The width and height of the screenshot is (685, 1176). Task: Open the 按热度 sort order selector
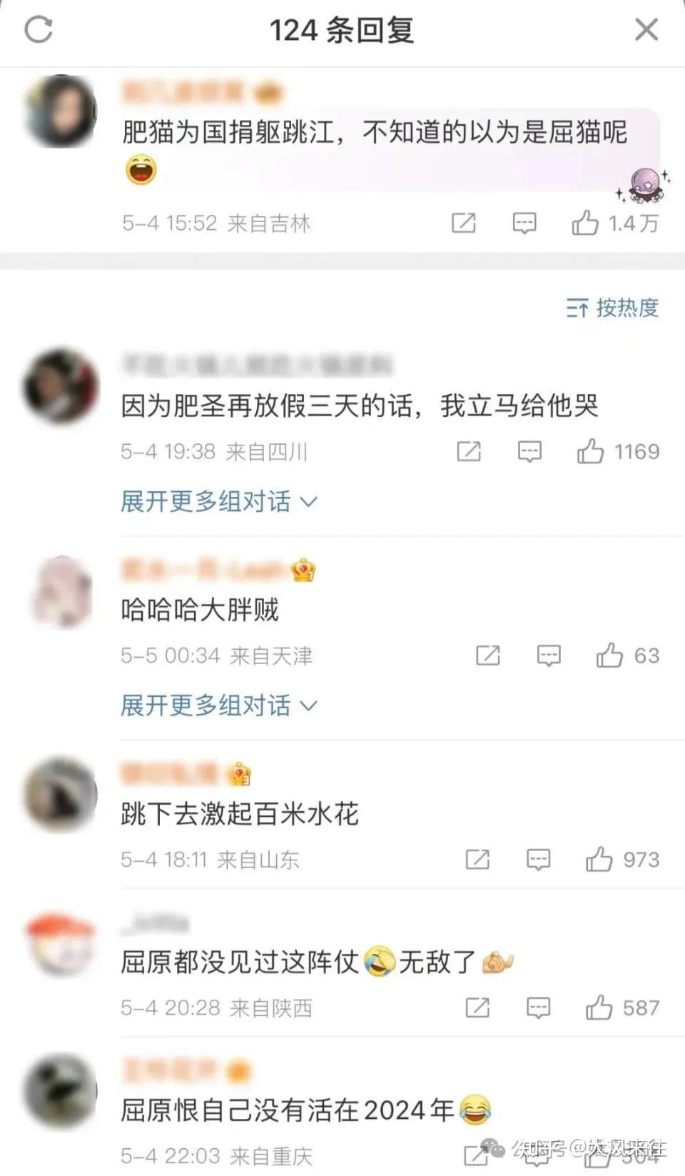(612, 308)
